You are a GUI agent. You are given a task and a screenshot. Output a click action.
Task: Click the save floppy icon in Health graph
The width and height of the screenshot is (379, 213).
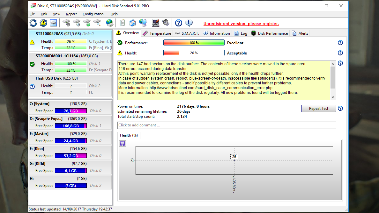point(122,144)
